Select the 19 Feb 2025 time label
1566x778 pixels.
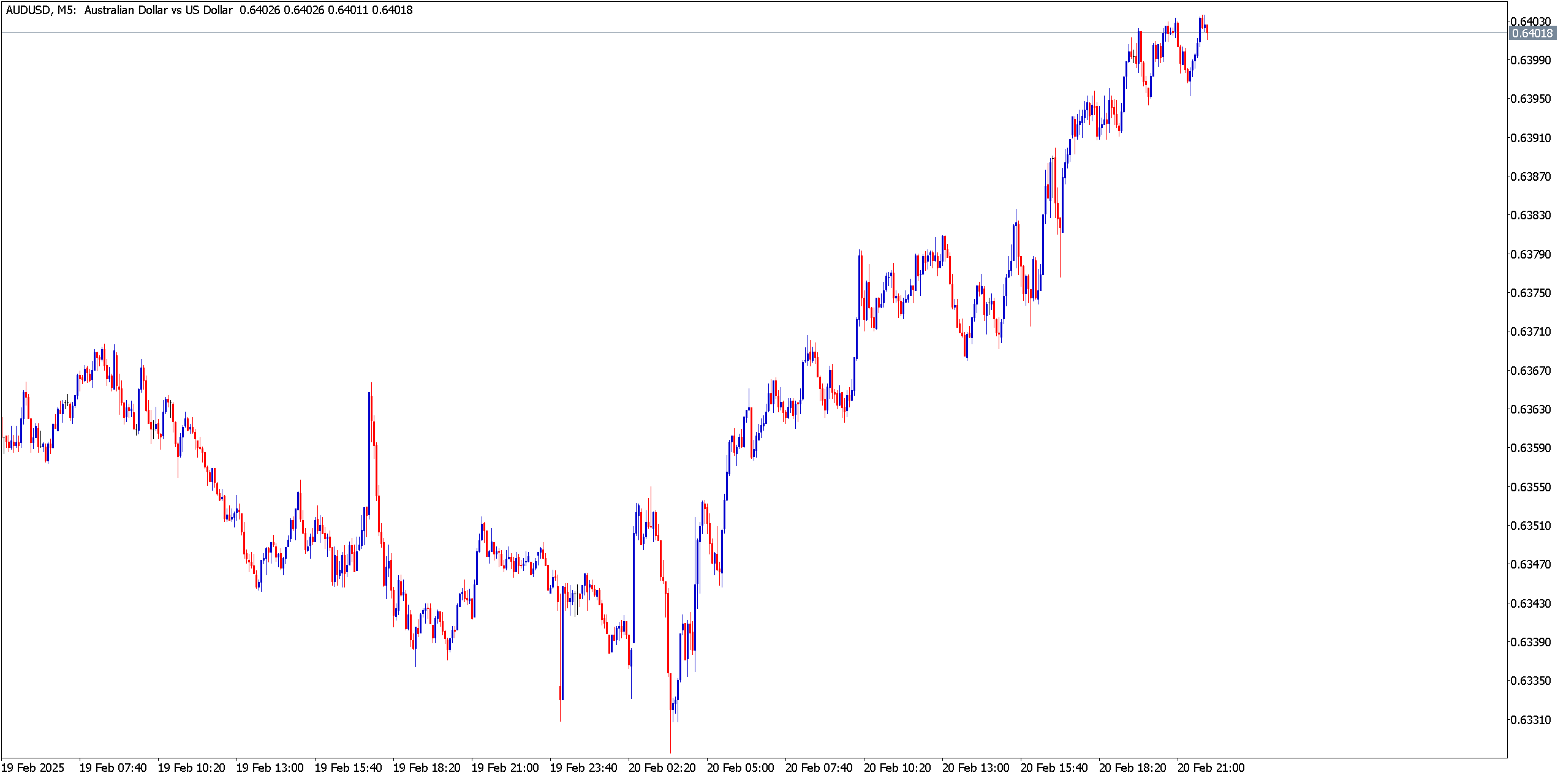[x=33, y=768]
